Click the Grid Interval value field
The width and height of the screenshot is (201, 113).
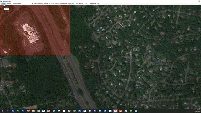pyautogui.click(x=86, y=3)
